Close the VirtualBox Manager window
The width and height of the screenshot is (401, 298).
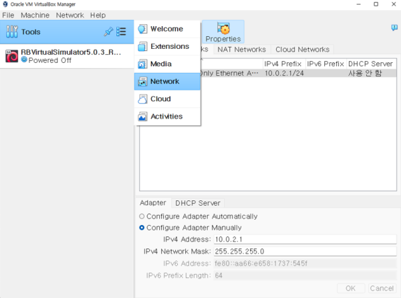(x=394, y=4)
